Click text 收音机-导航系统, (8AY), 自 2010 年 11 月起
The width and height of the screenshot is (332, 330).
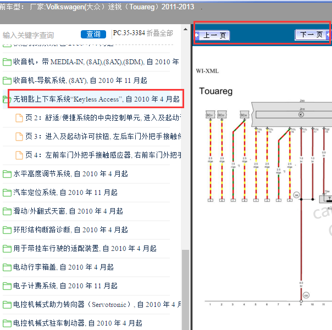point(80,80)
